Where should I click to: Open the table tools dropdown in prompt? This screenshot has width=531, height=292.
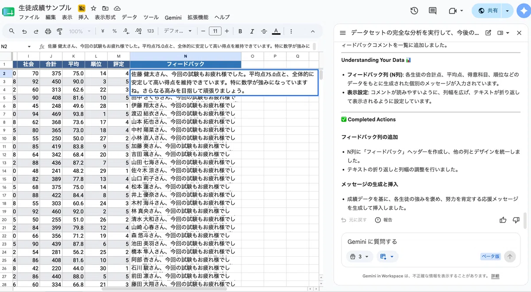click(x=387, y=257)
